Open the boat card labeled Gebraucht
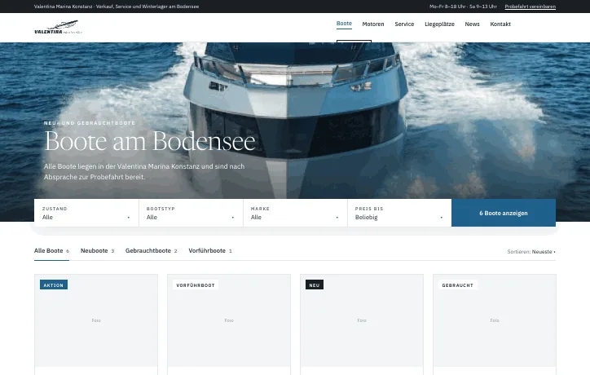 (x=495, y=324)
